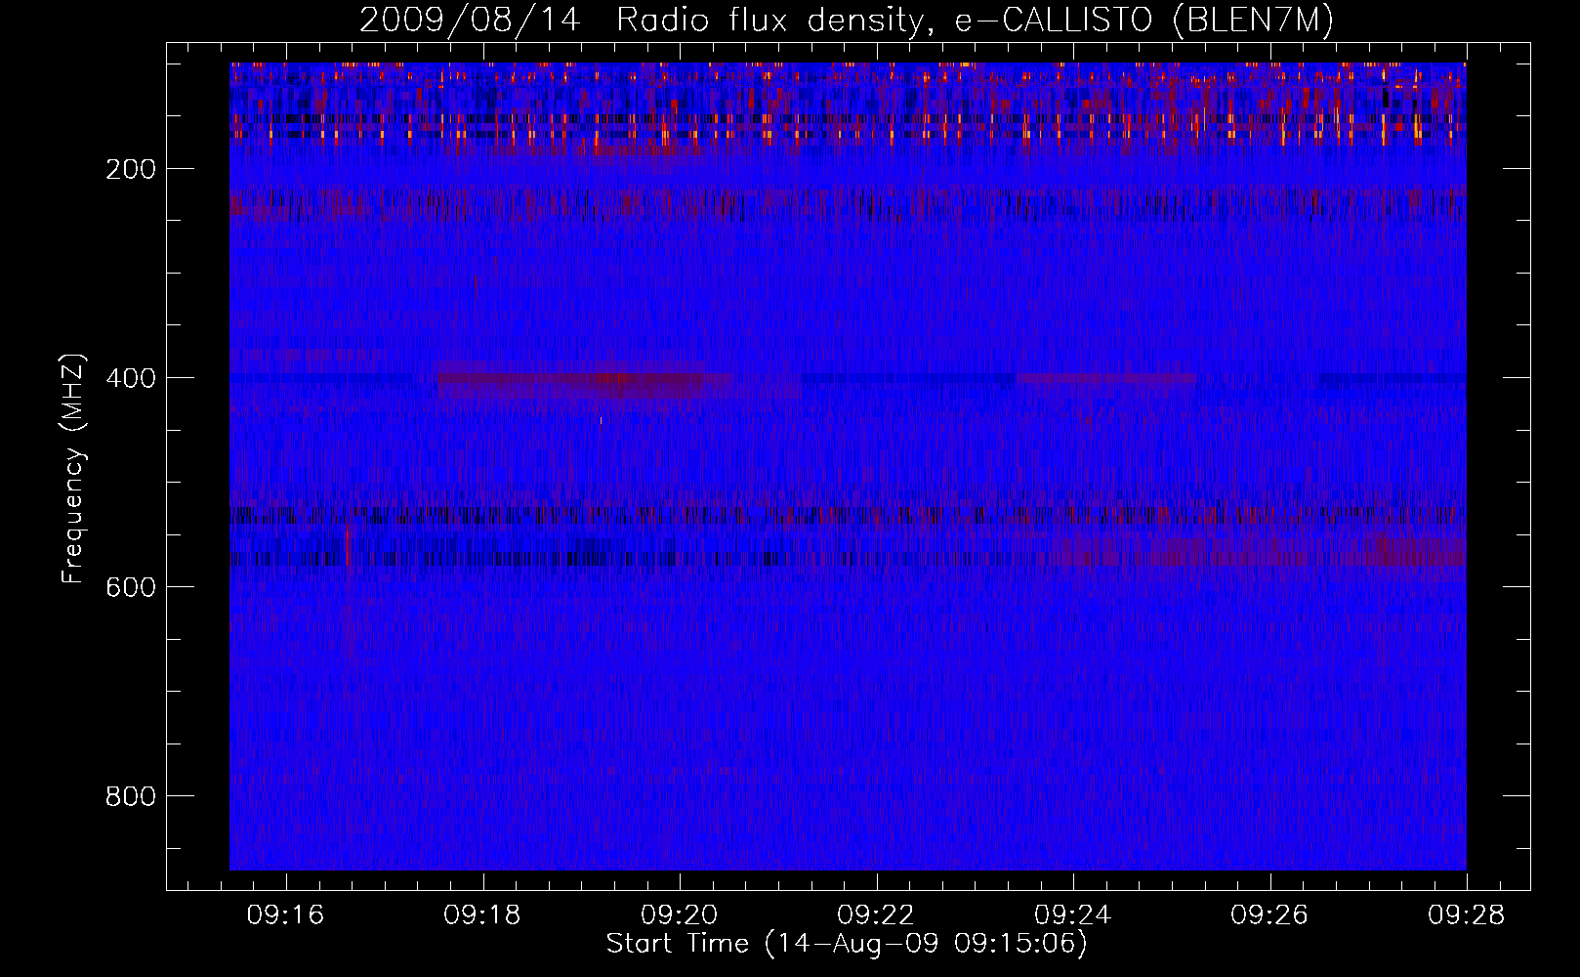Click the plot title mentioning e-CALLISTO (BLEN7M)

coord(847,20)
